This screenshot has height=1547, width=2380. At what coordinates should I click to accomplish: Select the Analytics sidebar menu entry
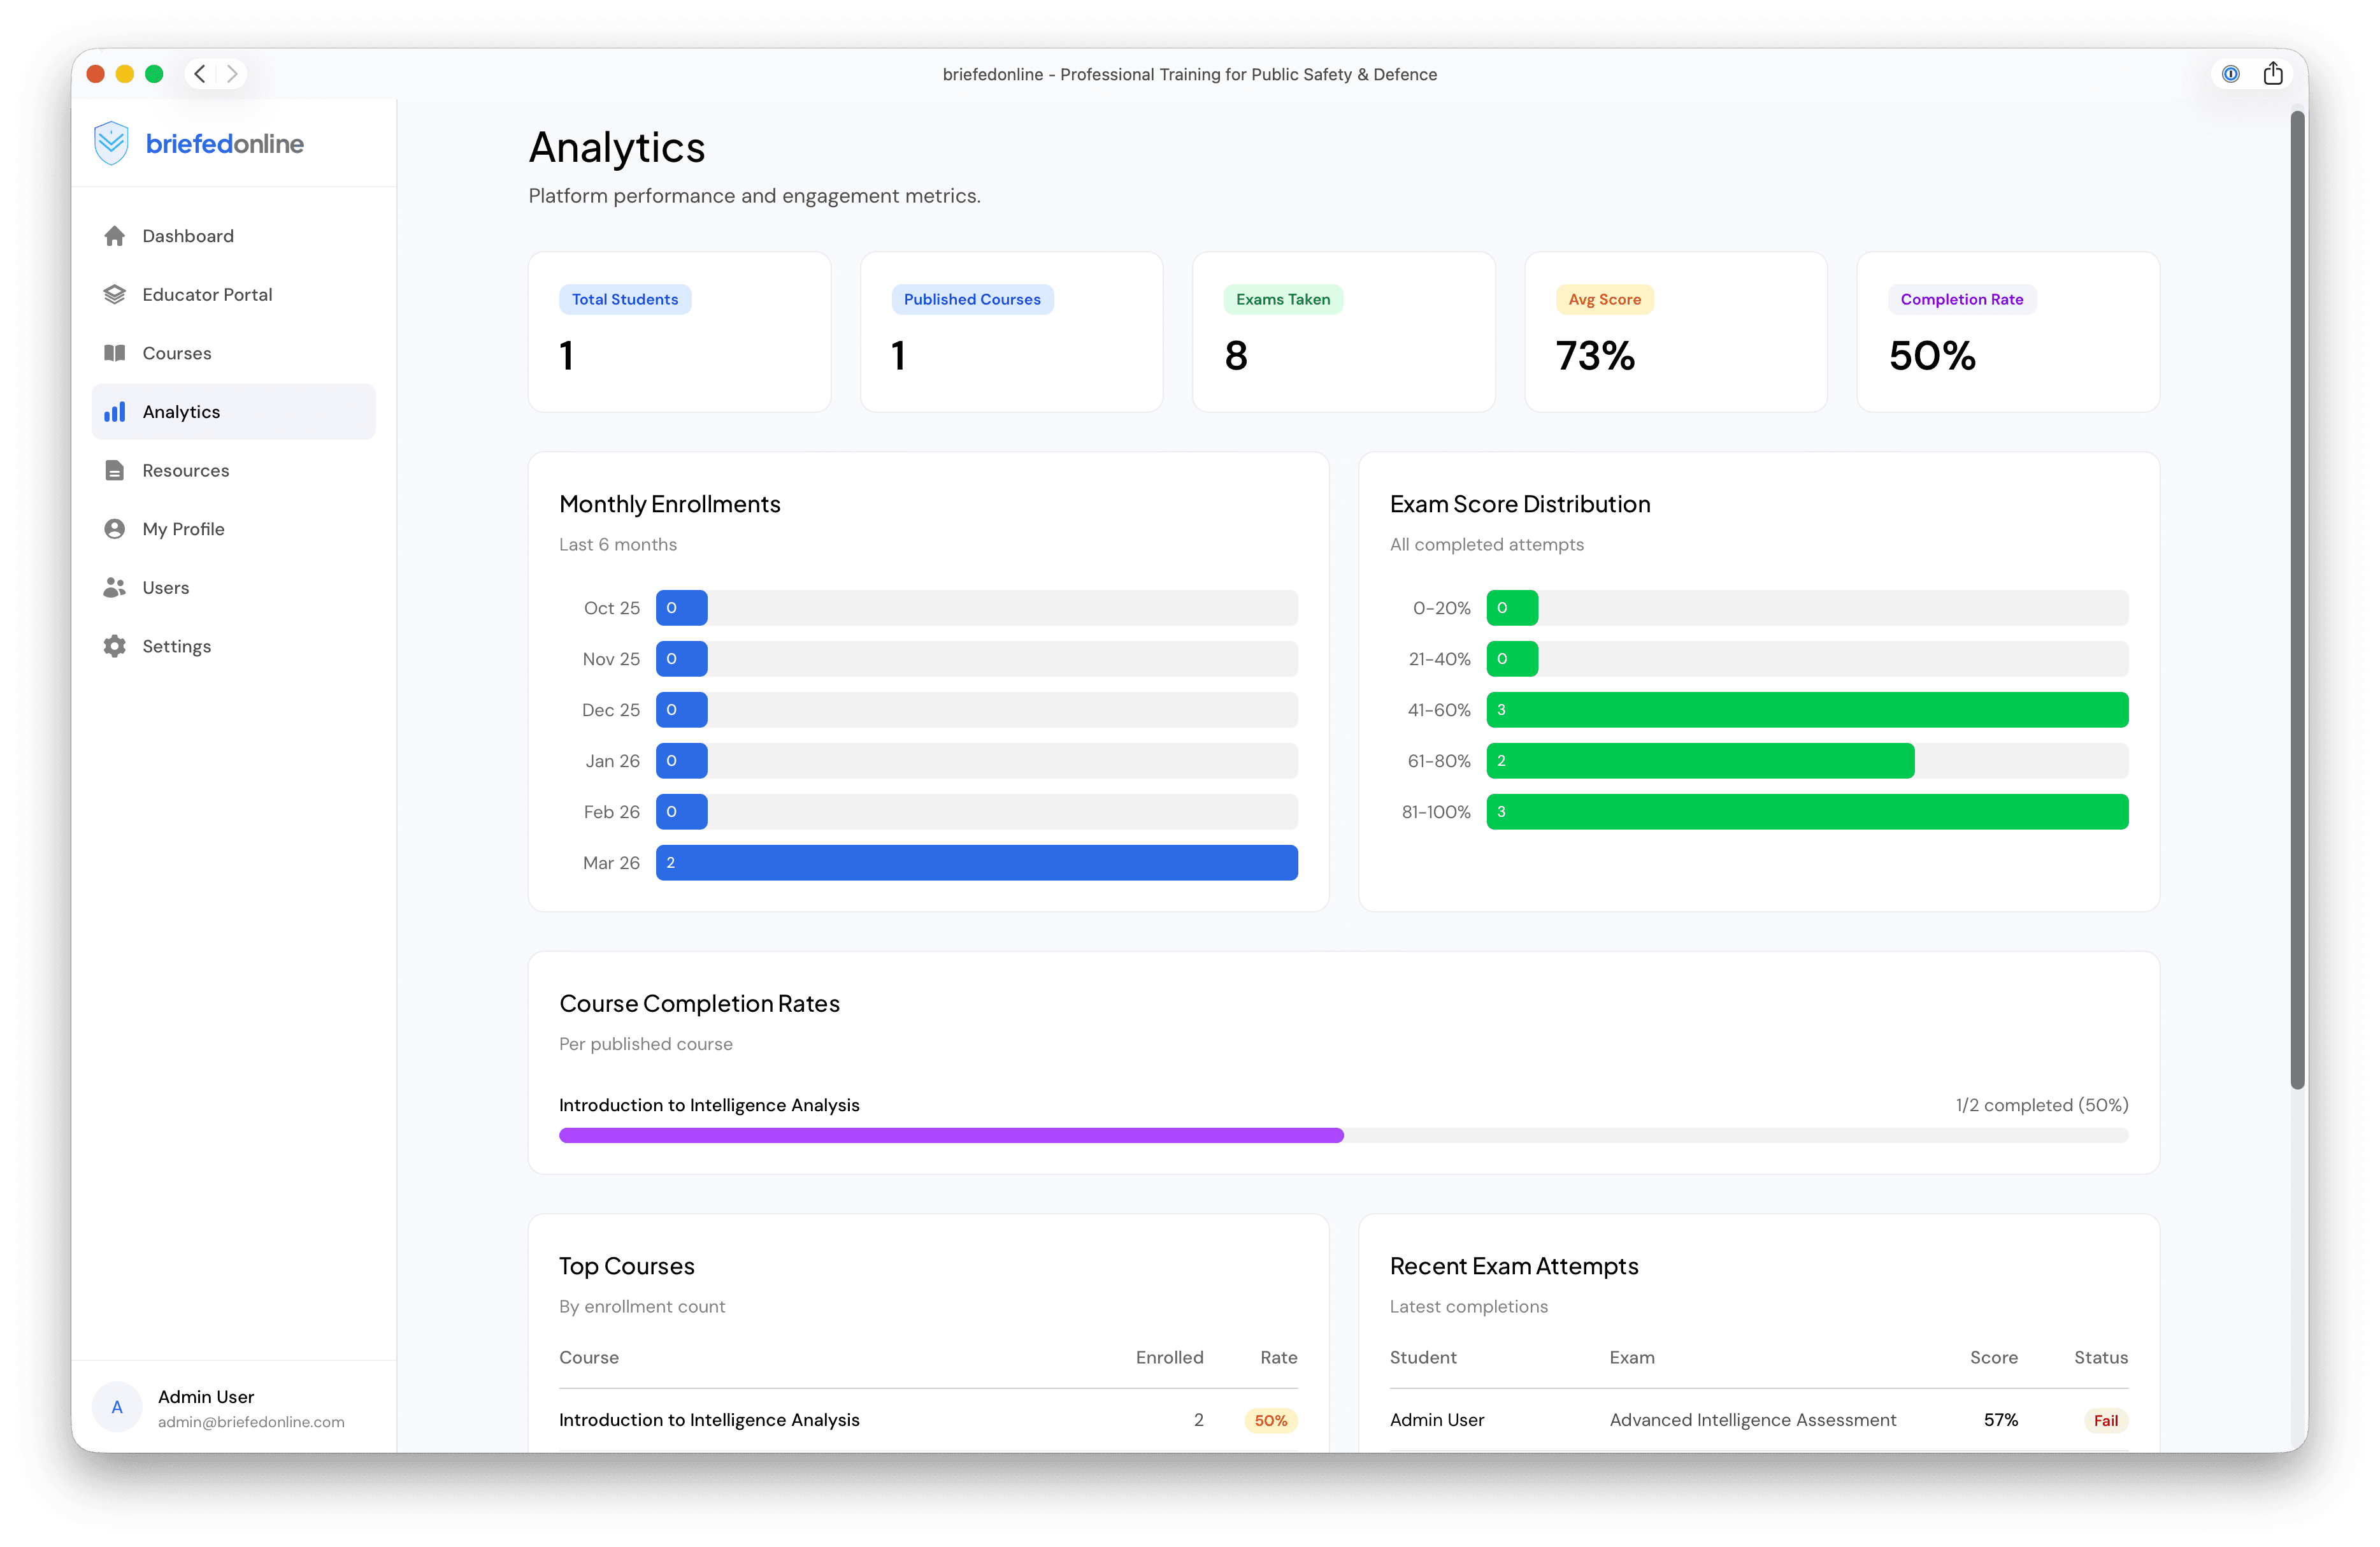[181, 411]
